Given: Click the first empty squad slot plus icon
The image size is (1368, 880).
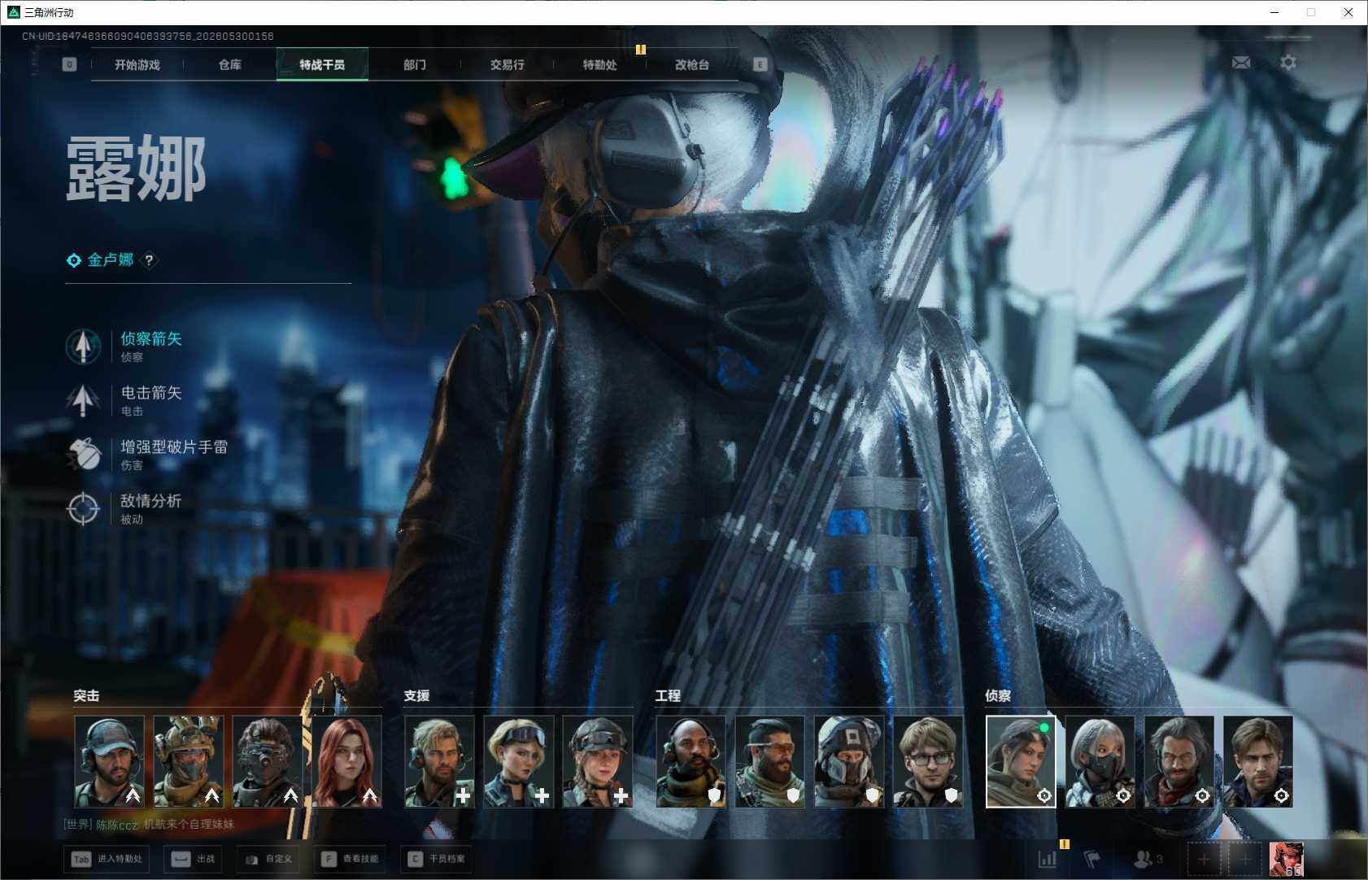Looking at the screenshot, I should (x=1204, y=859).
